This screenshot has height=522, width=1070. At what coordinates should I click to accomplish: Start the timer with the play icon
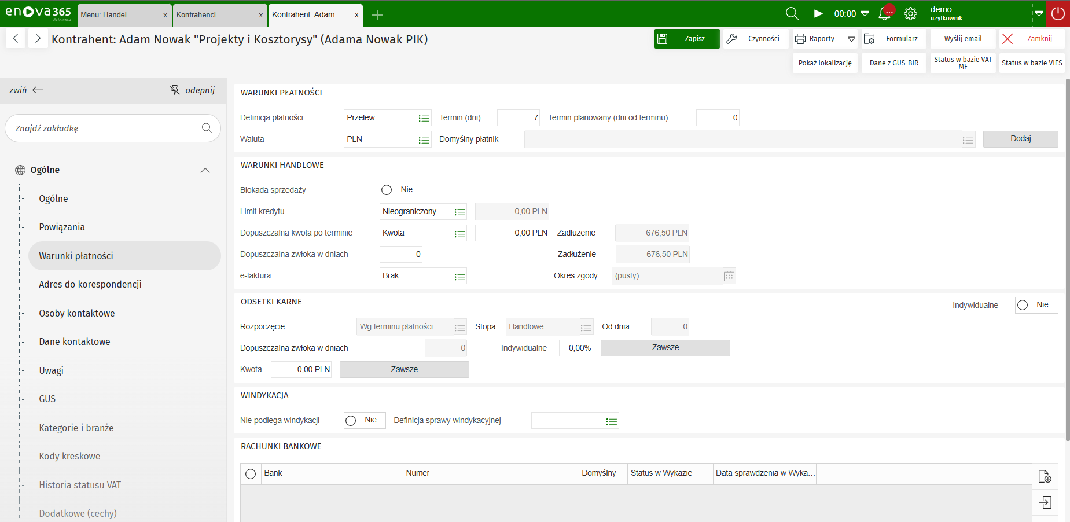pyautogui.click(x=818, y=14)
